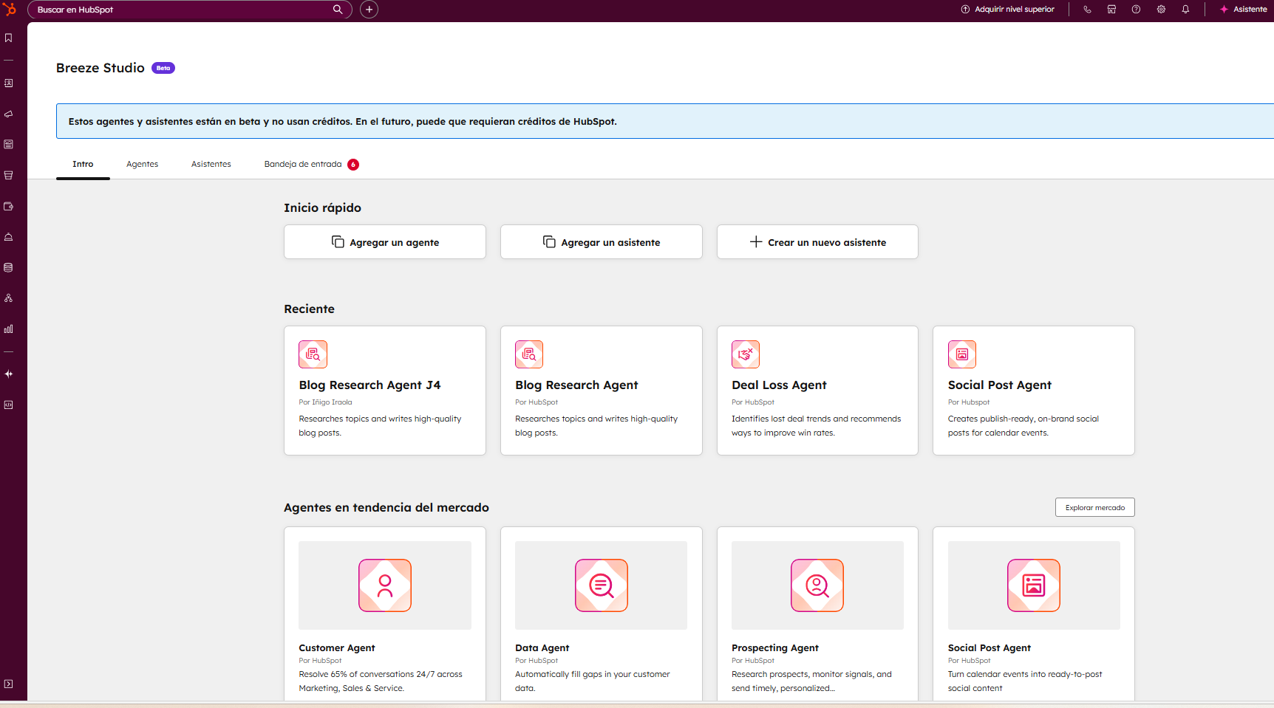Image resolution: width=1274 pixels, height=708 pixels.
Task: Open the phone calling icon in top bar
Action: point(1087,10)
